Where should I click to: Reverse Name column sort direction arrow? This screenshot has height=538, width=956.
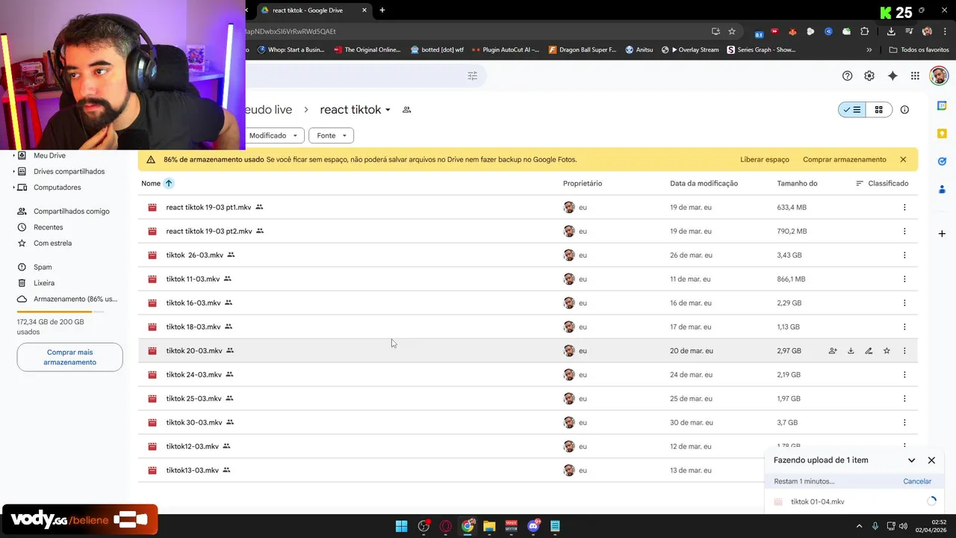point(169,183)
